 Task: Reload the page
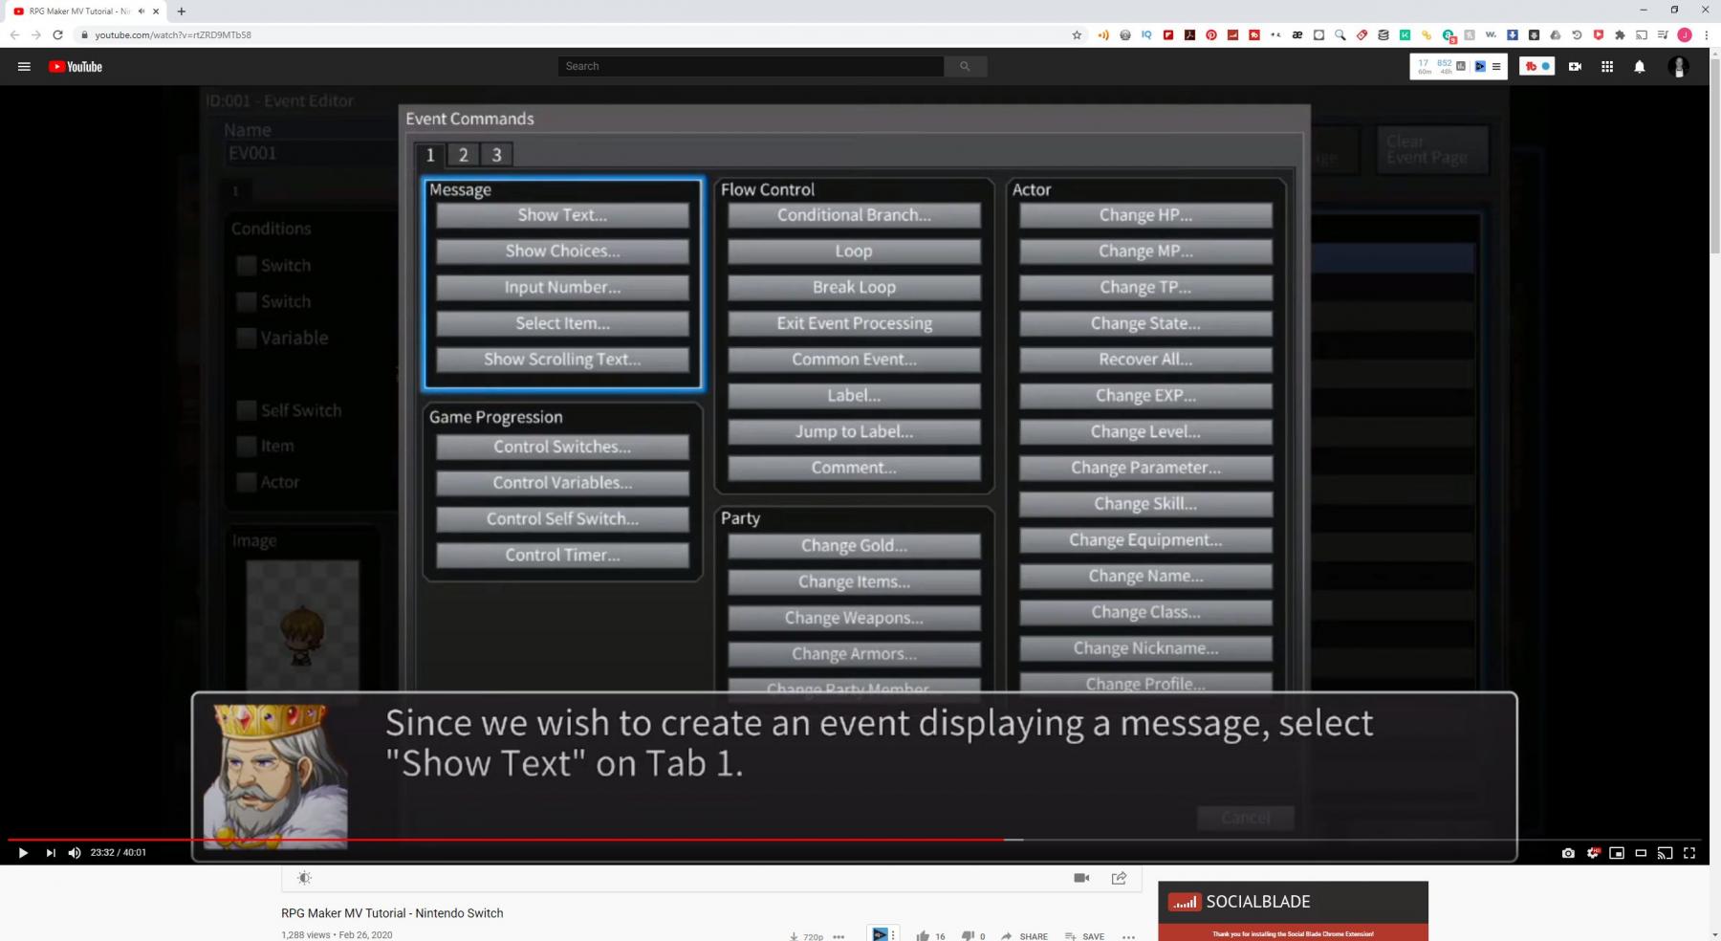(x=57, y=34)
